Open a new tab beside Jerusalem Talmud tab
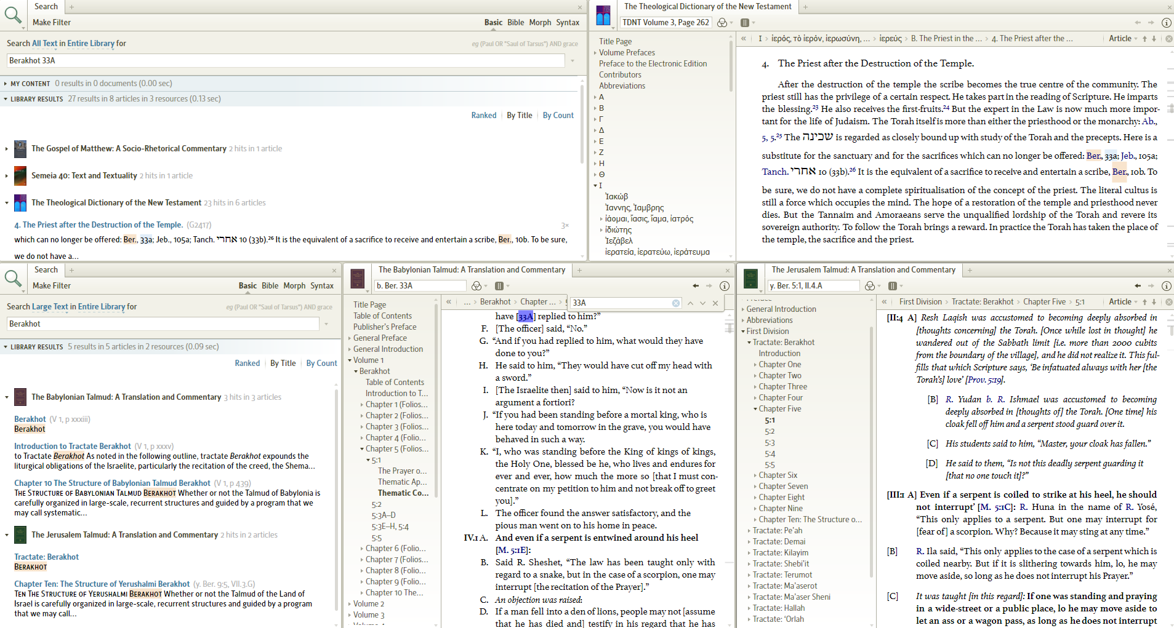1174x628 pixels. click(970, 270)
